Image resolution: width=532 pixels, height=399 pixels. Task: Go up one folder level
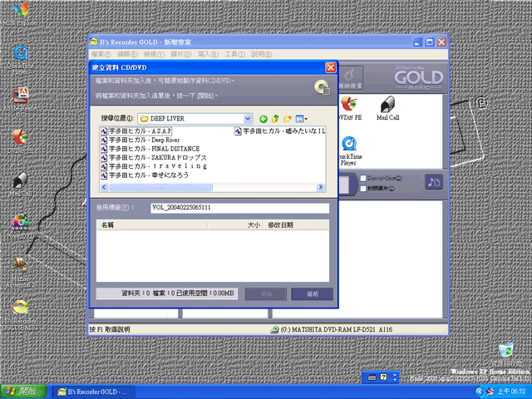[x=275, y=118]
